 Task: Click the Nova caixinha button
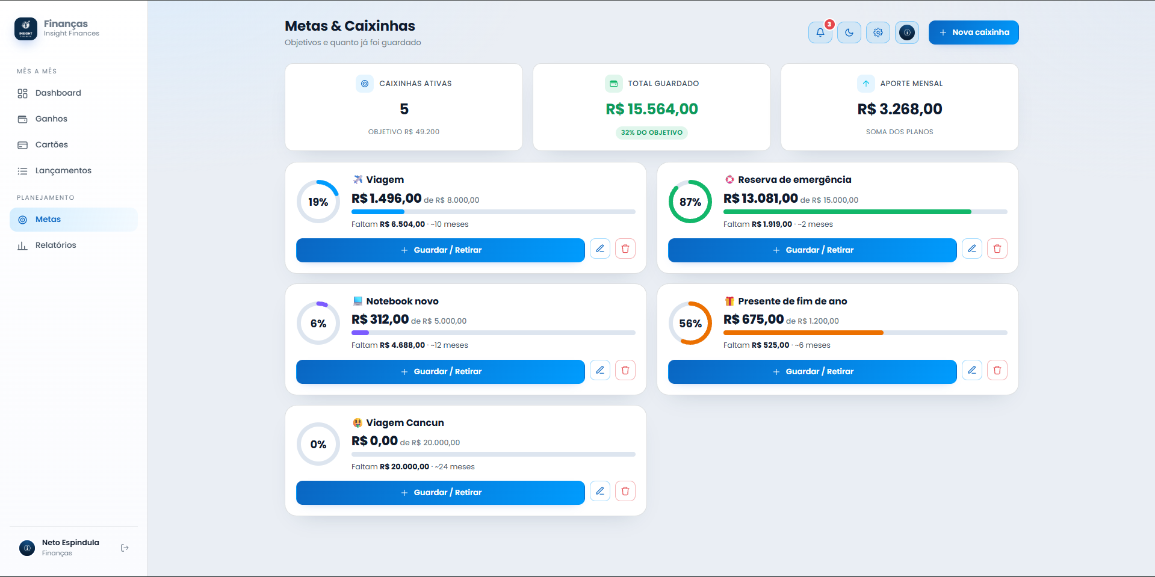[x=973, y=32]
